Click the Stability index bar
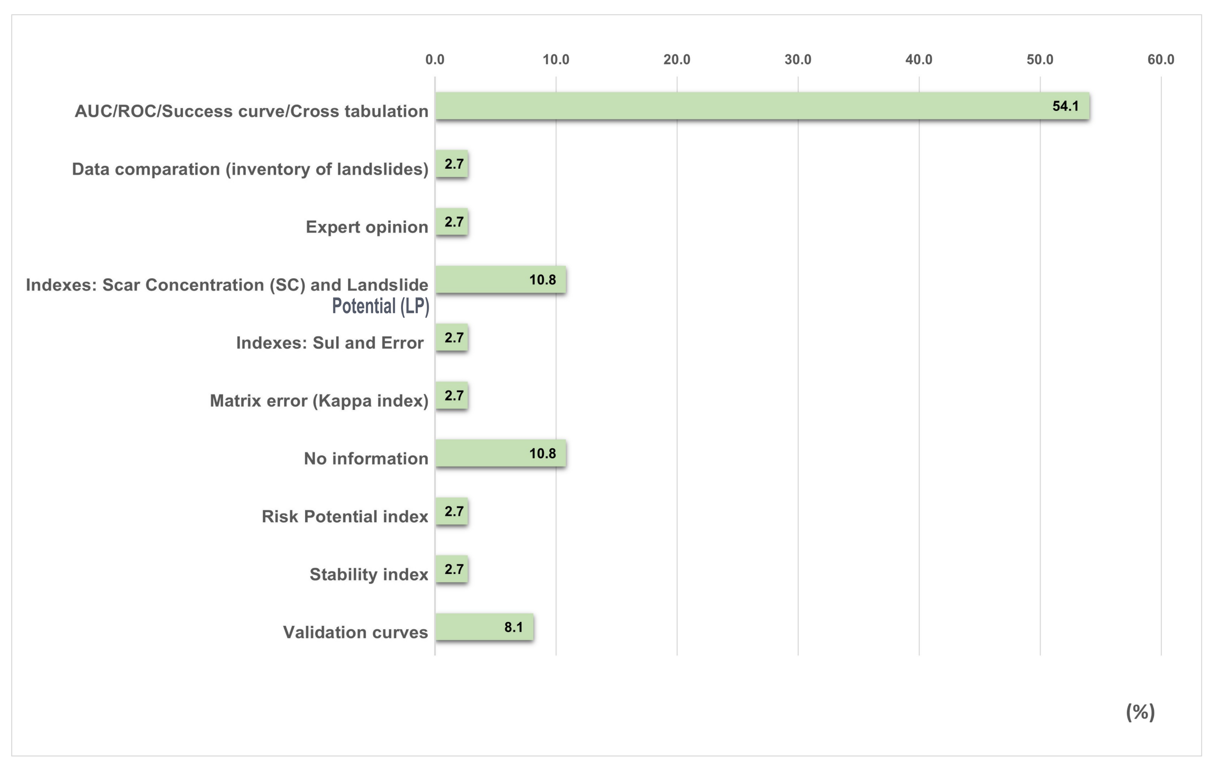This screenshot has height=770, width=1216. pos(452,569)
